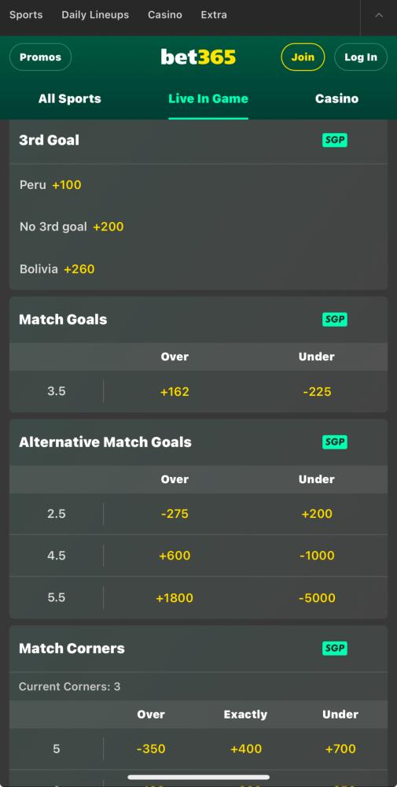Image resolution: width=397 pixels, height=787 pixels.
Task: Click the SGP badge in 3rd Goal
Action: pos(334,140)
